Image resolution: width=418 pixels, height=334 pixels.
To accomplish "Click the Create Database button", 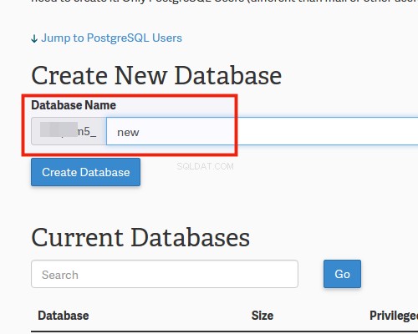I will point(85,172).
